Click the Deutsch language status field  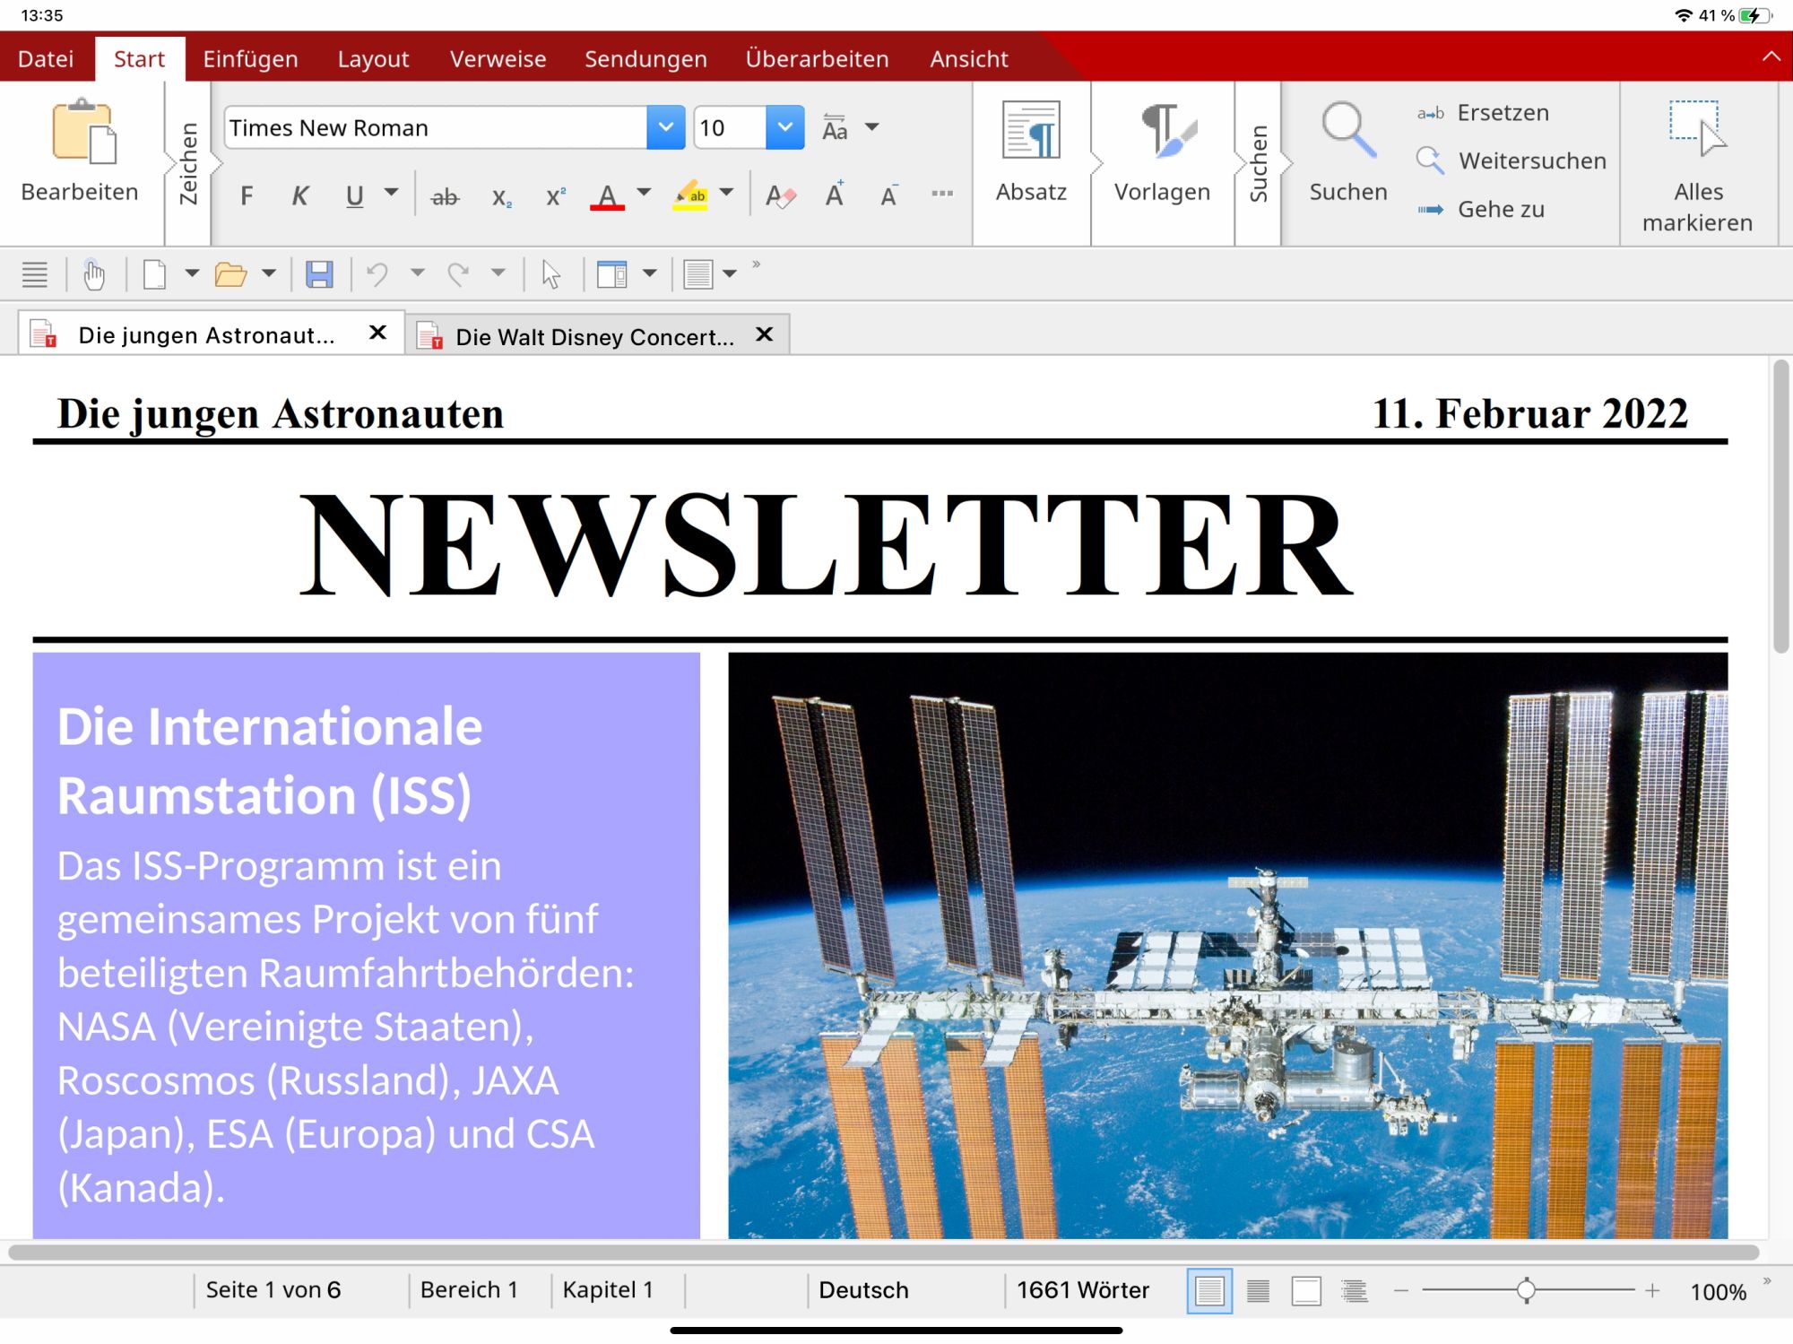863,1290
